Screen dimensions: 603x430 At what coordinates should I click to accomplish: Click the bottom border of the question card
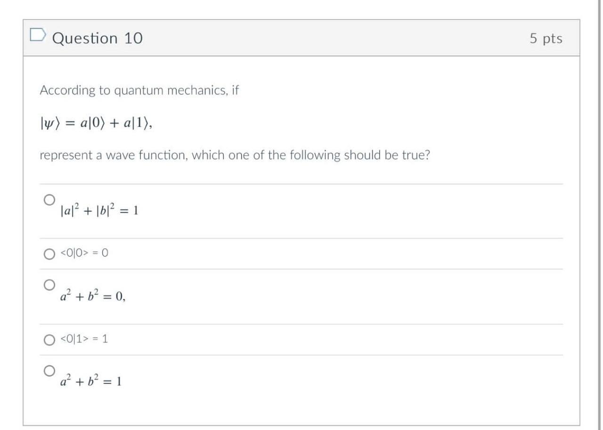(x=301, y=423)
